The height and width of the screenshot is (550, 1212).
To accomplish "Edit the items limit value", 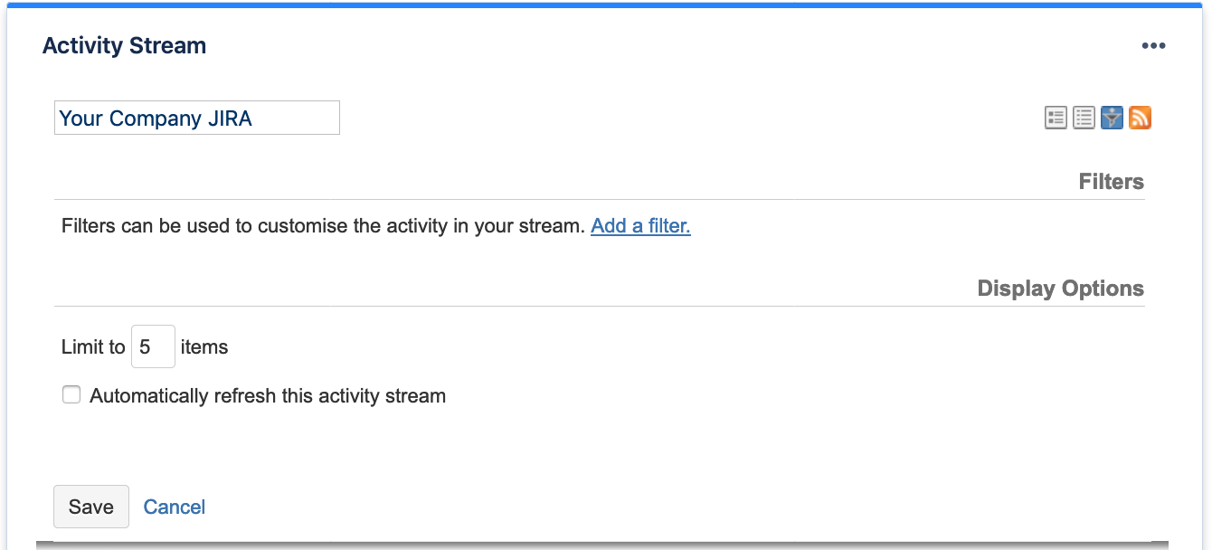I will (152, 346).
